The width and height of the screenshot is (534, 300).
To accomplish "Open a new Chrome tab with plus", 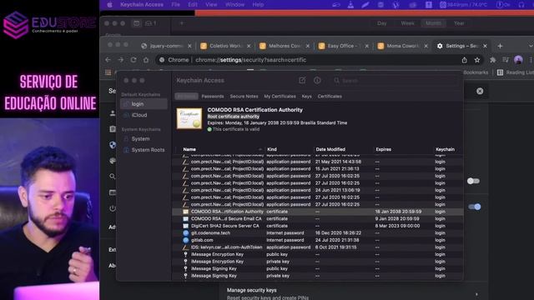I will click(x=500, y=46).
